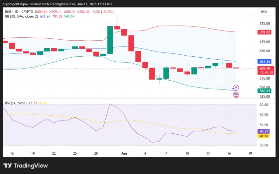Click the 650.00 price axis label
This screenshot has height=174, width=279.
[265, 51]
